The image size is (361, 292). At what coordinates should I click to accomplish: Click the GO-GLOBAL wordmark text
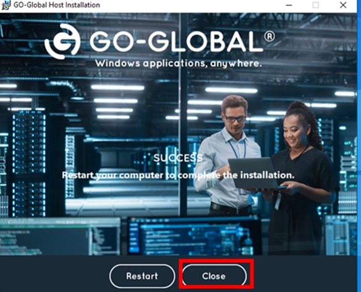[176, 41]
